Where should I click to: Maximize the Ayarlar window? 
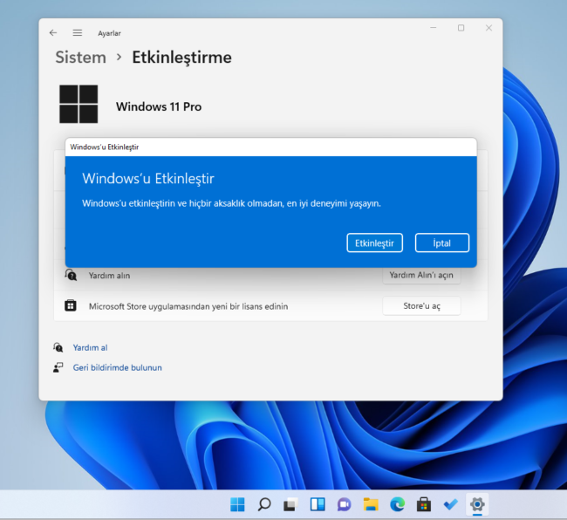click(461, 28)
